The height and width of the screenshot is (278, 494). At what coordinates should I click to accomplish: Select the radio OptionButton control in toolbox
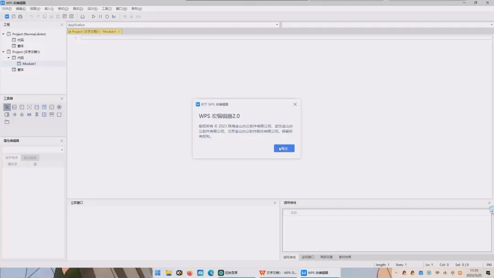pyautogui.click(x=59, y=107)
